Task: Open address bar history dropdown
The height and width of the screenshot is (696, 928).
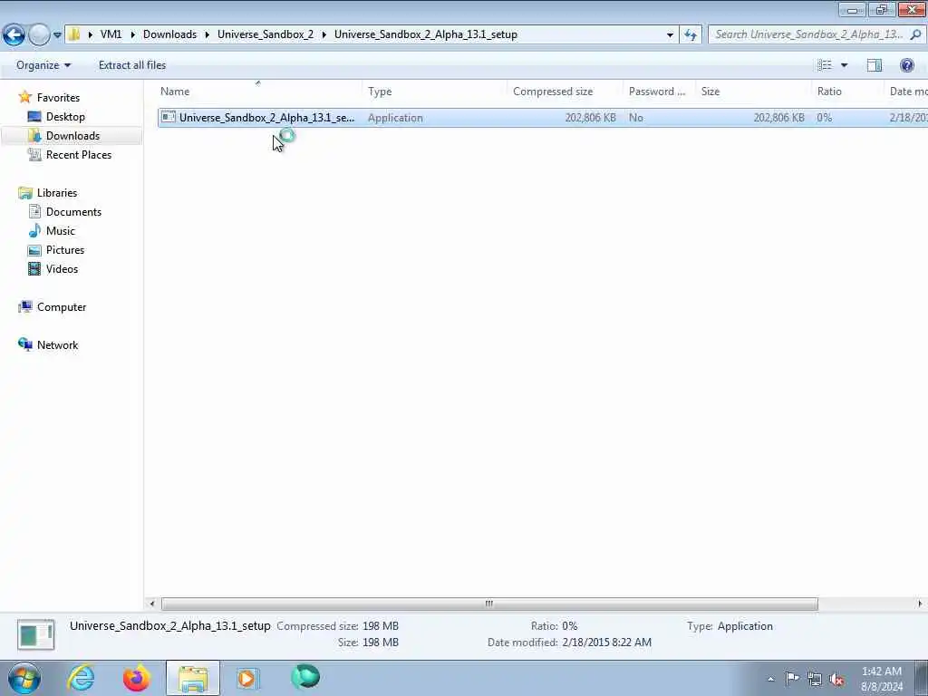Action: [x=670, y=35]
